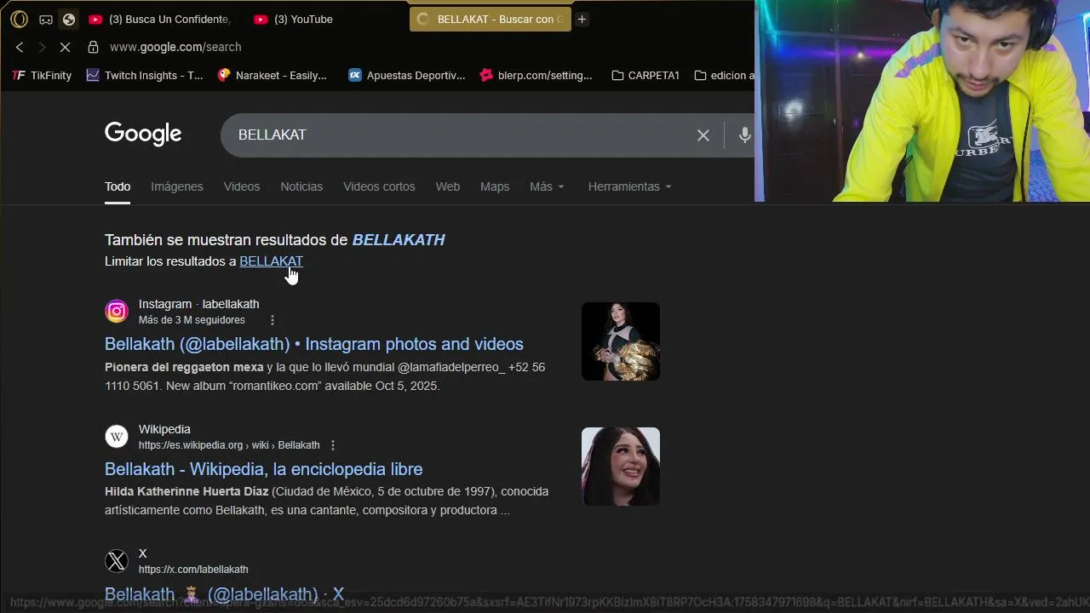Start voice search with the microphone icon
The image size is (1090, 613).
click(x=744, y=135)
